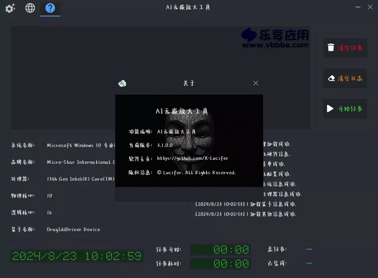378x278 pixels.
Task: Switch to the help tab with underline indicator
Action: (50, 9)
